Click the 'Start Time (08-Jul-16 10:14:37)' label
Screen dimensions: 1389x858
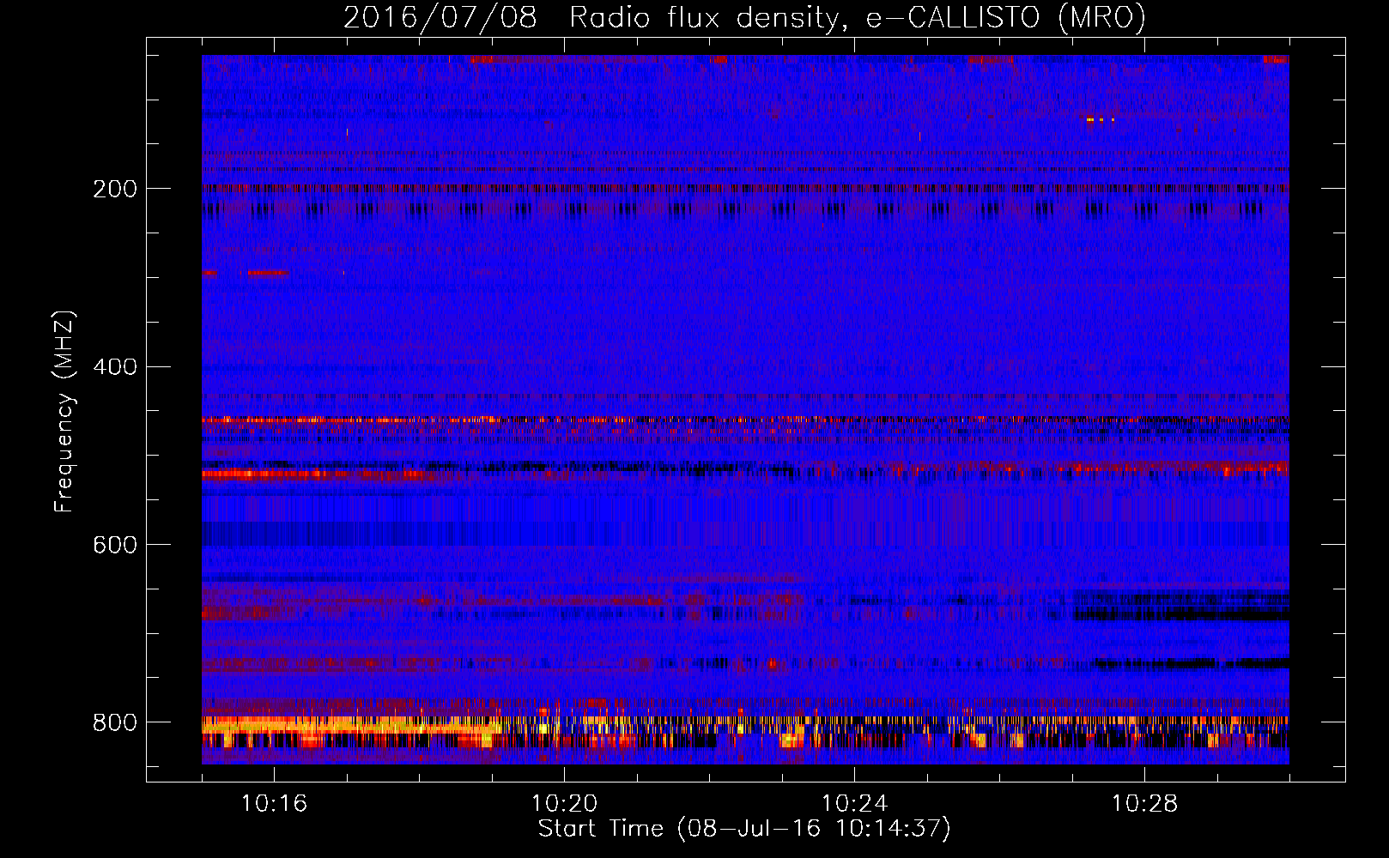pyautogui.click(x=744, y=829)
